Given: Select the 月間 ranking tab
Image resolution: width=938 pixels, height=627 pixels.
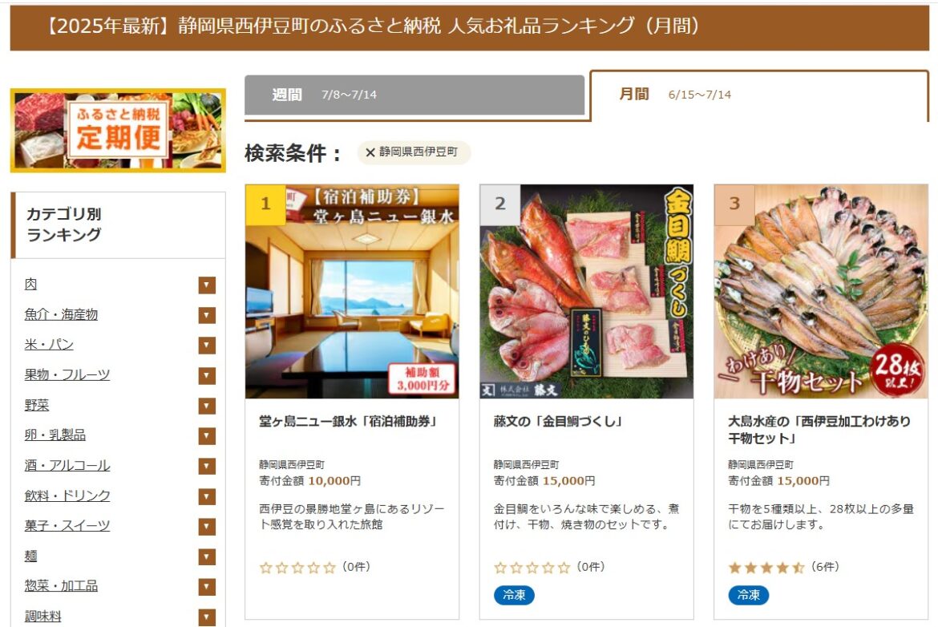Looking at the screenshot, I should click(x=759, y=95).
